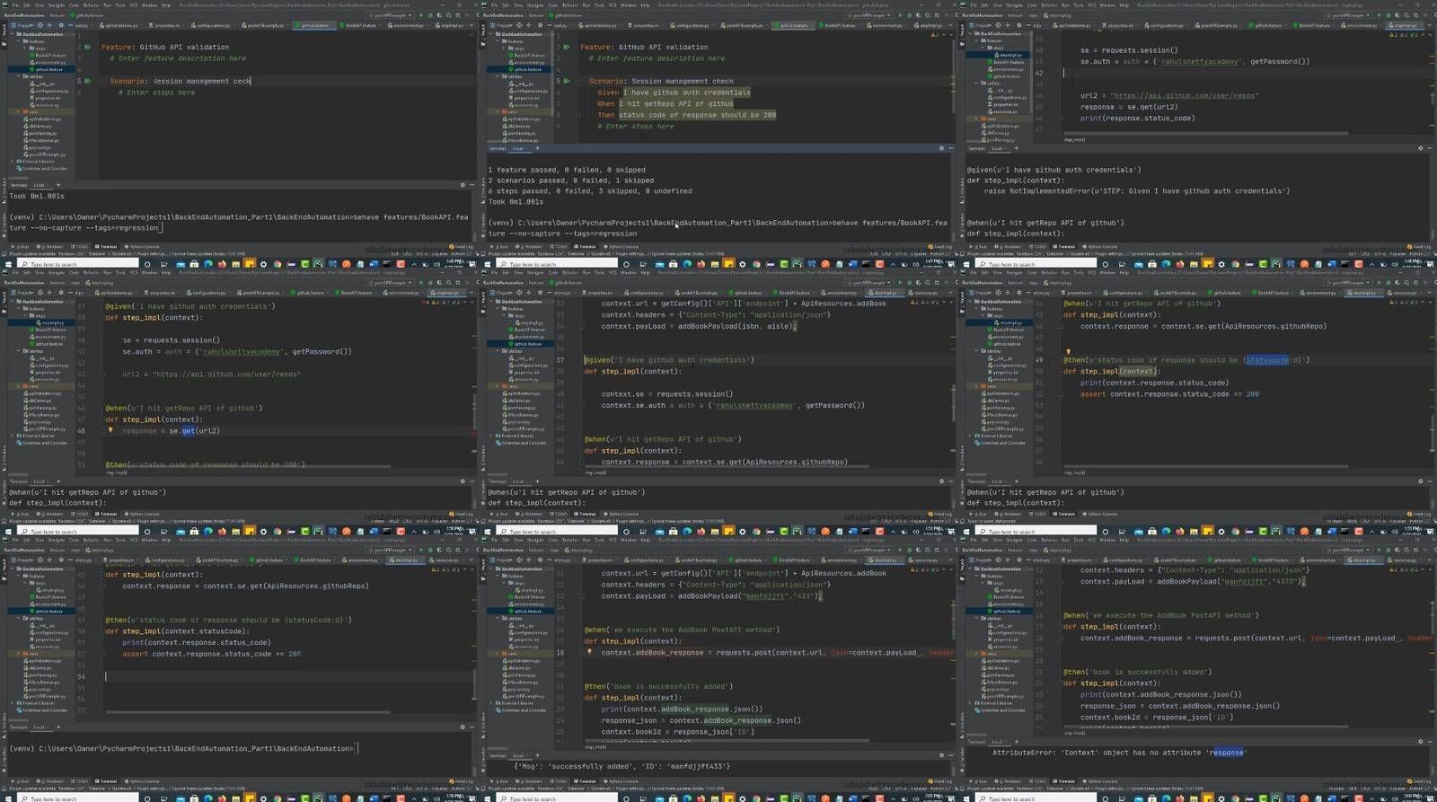Select stepImpl.py tab above "Session management check" editor
Screen dimensions: 1437x802
(929, 25)
